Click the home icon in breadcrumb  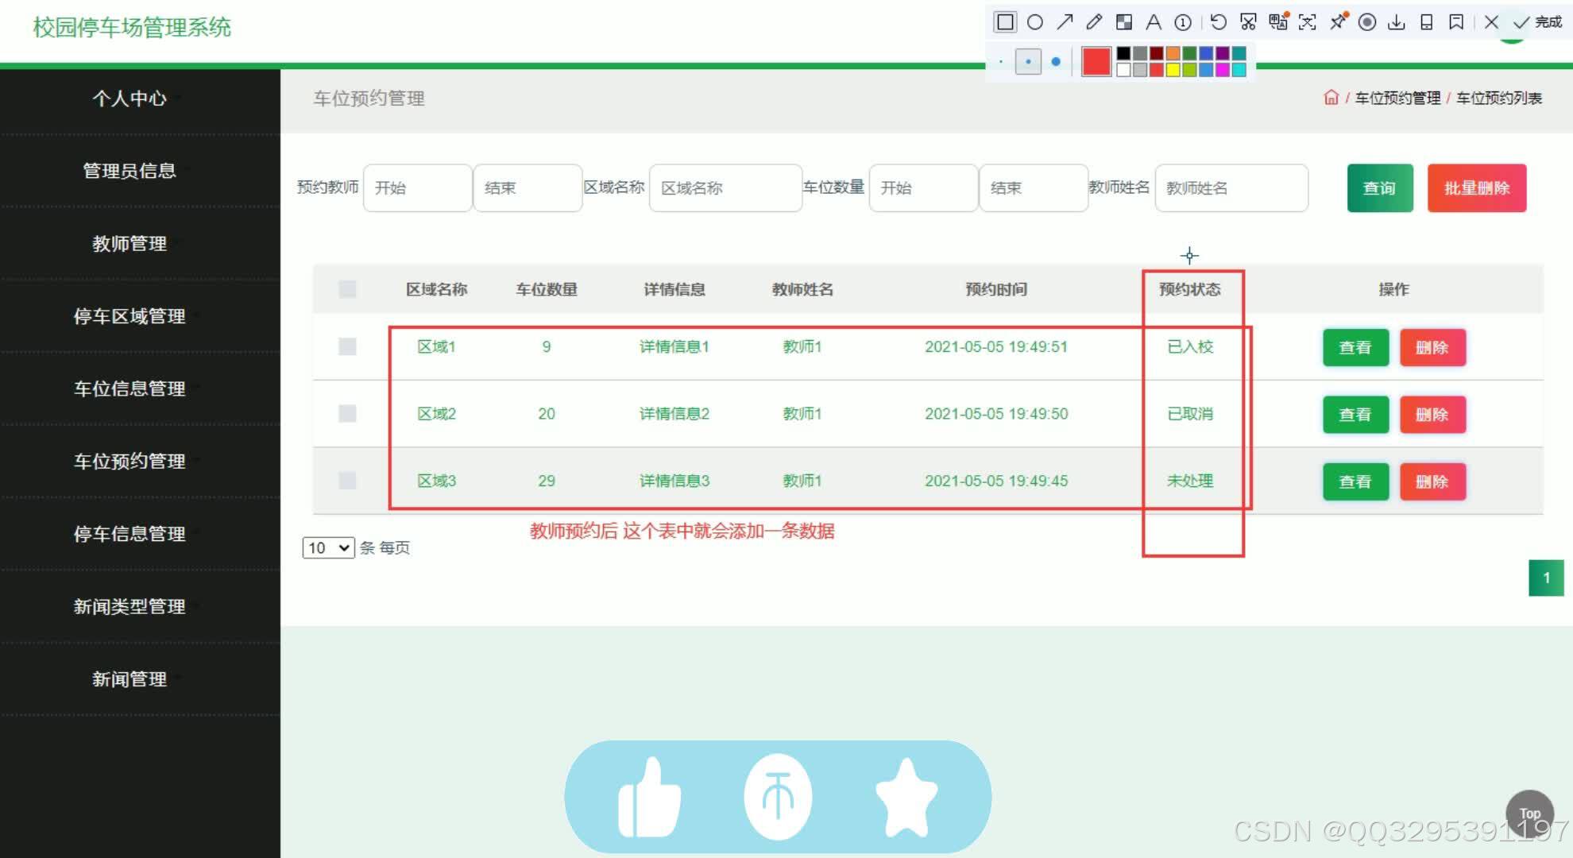[1331, 97]
